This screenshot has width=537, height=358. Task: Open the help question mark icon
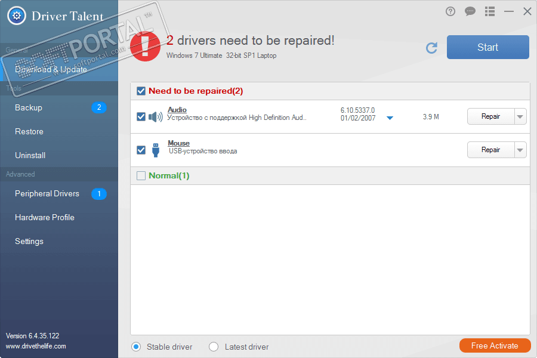[450, 12]
